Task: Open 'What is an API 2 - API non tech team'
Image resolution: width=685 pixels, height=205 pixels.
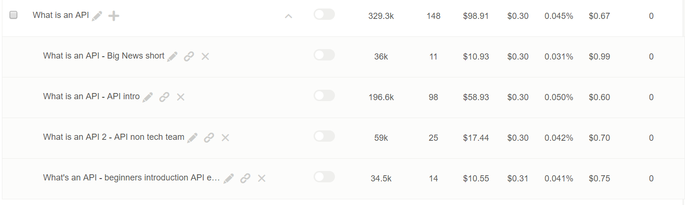Action: point(114,137)
